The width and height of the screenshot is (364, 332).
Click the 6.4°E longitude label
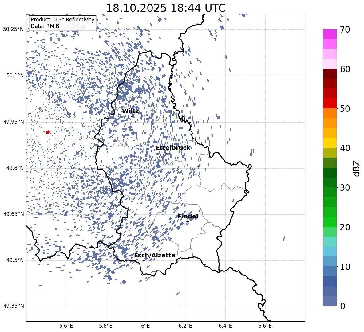tap(225, 326)
